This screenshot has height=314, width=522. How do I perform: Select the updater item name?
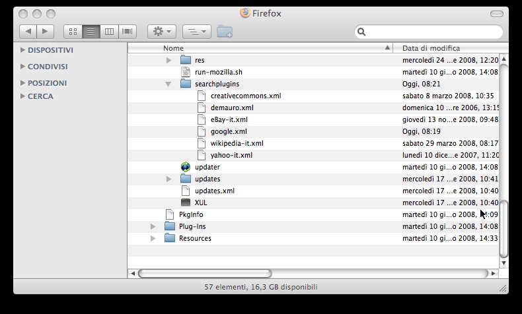207,167
